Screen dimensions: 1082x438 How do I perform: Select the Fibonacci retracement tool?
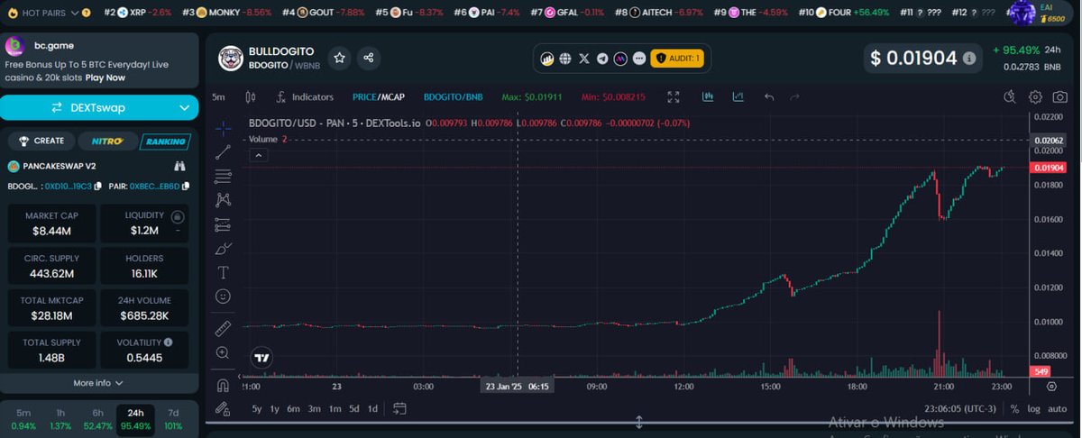[x=223, y=177]
